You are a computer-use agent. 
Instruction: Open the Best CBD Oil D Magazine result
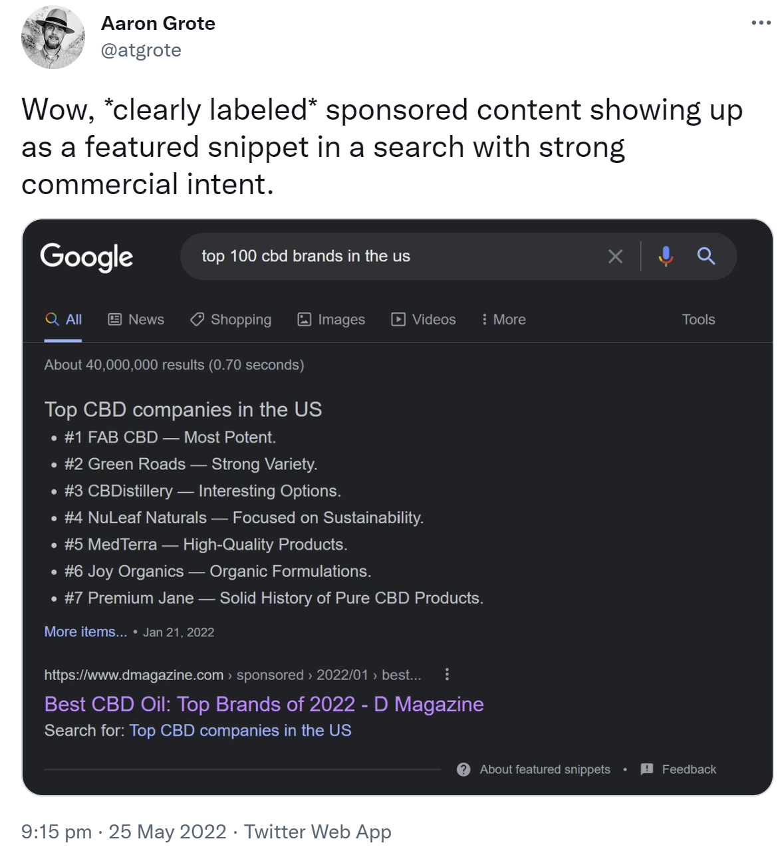[263, 704]
